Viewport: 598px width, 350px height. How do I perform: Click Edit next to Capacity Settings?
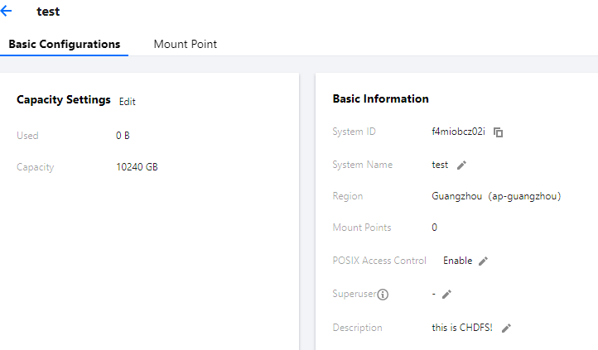(127, 102)
